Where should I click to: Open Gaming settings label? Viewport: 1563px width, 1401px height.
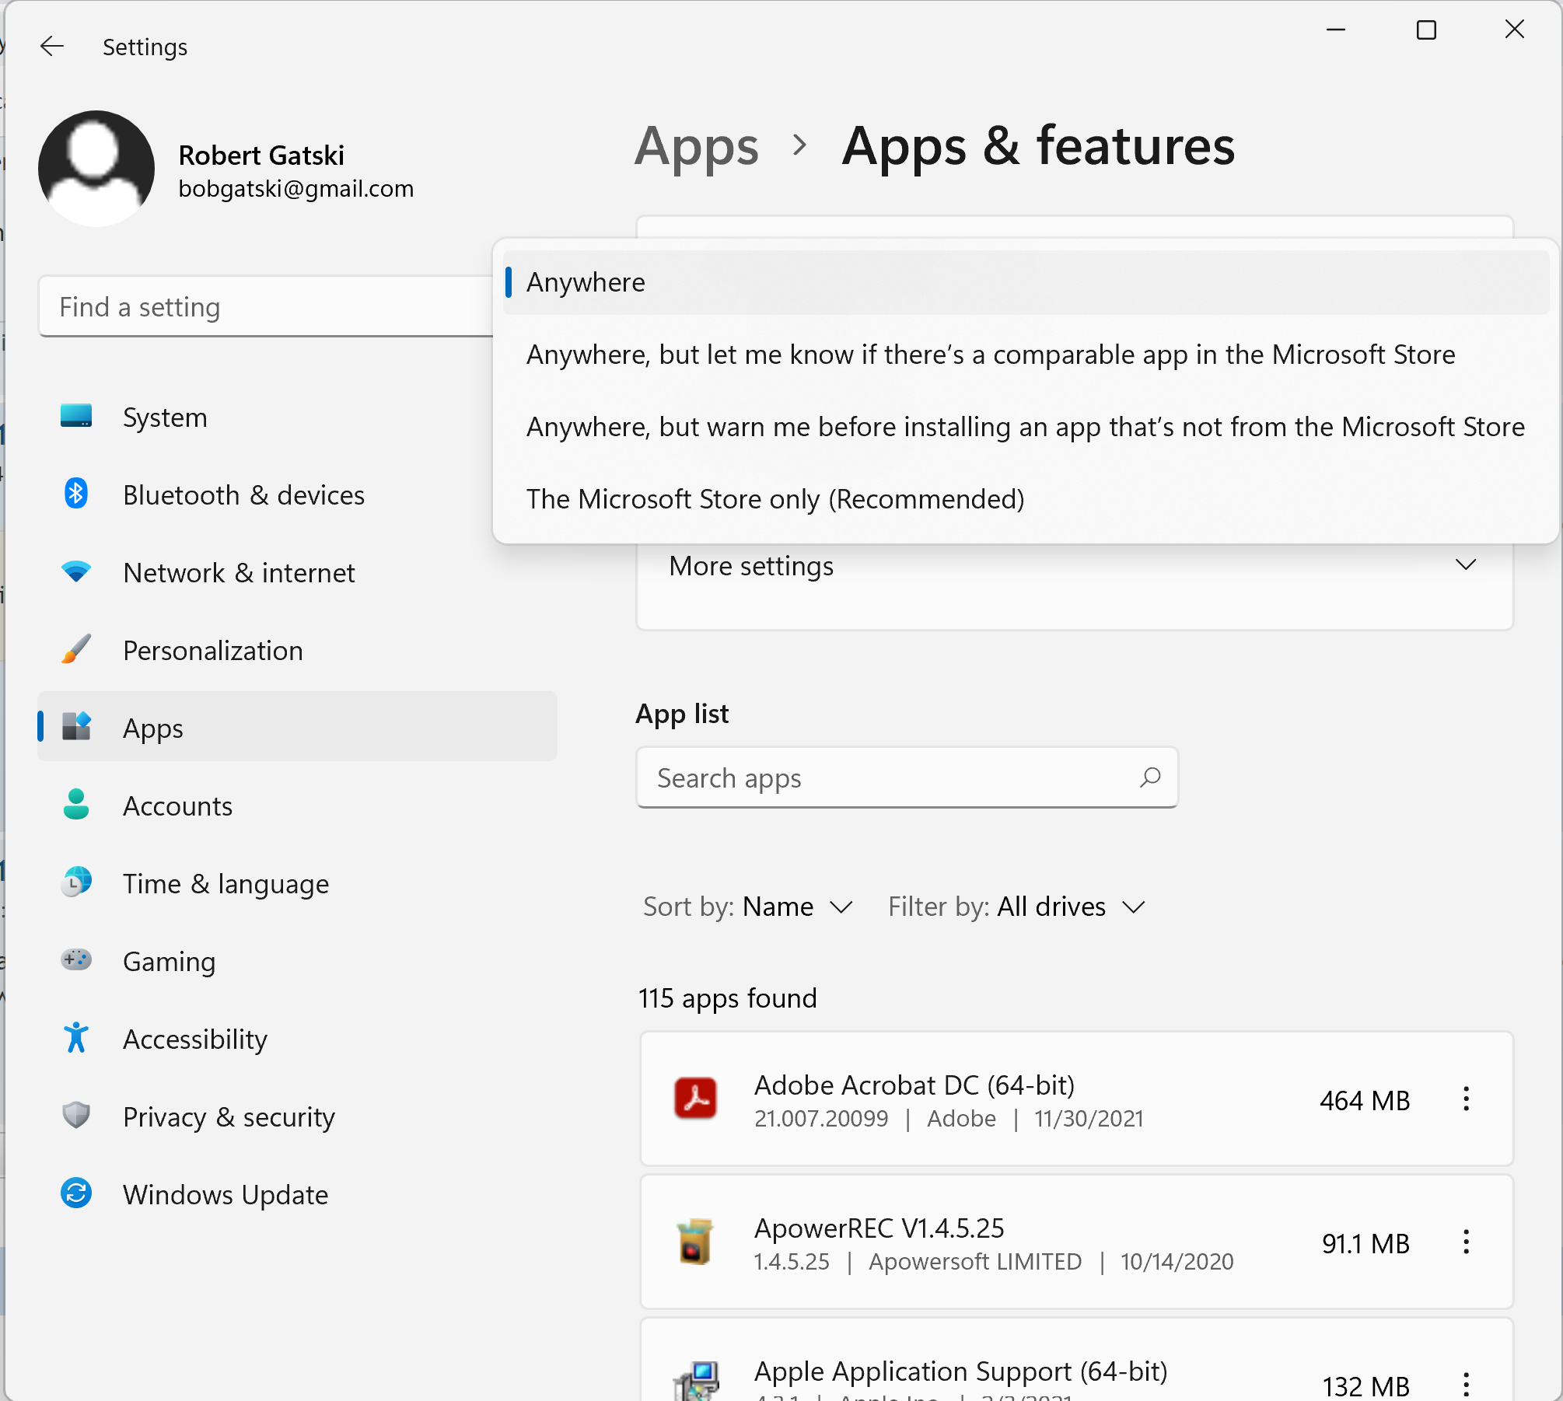169,962
